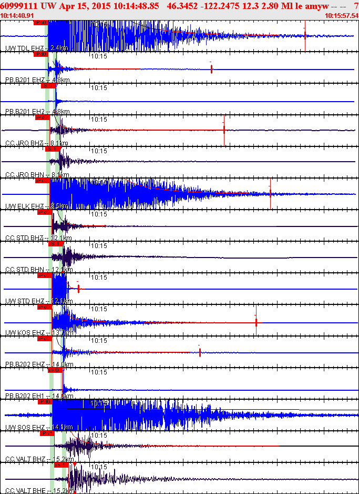
Task: Select the iS 0 pick flag on PB B201 EH2 trace
Action: (49, 86)
